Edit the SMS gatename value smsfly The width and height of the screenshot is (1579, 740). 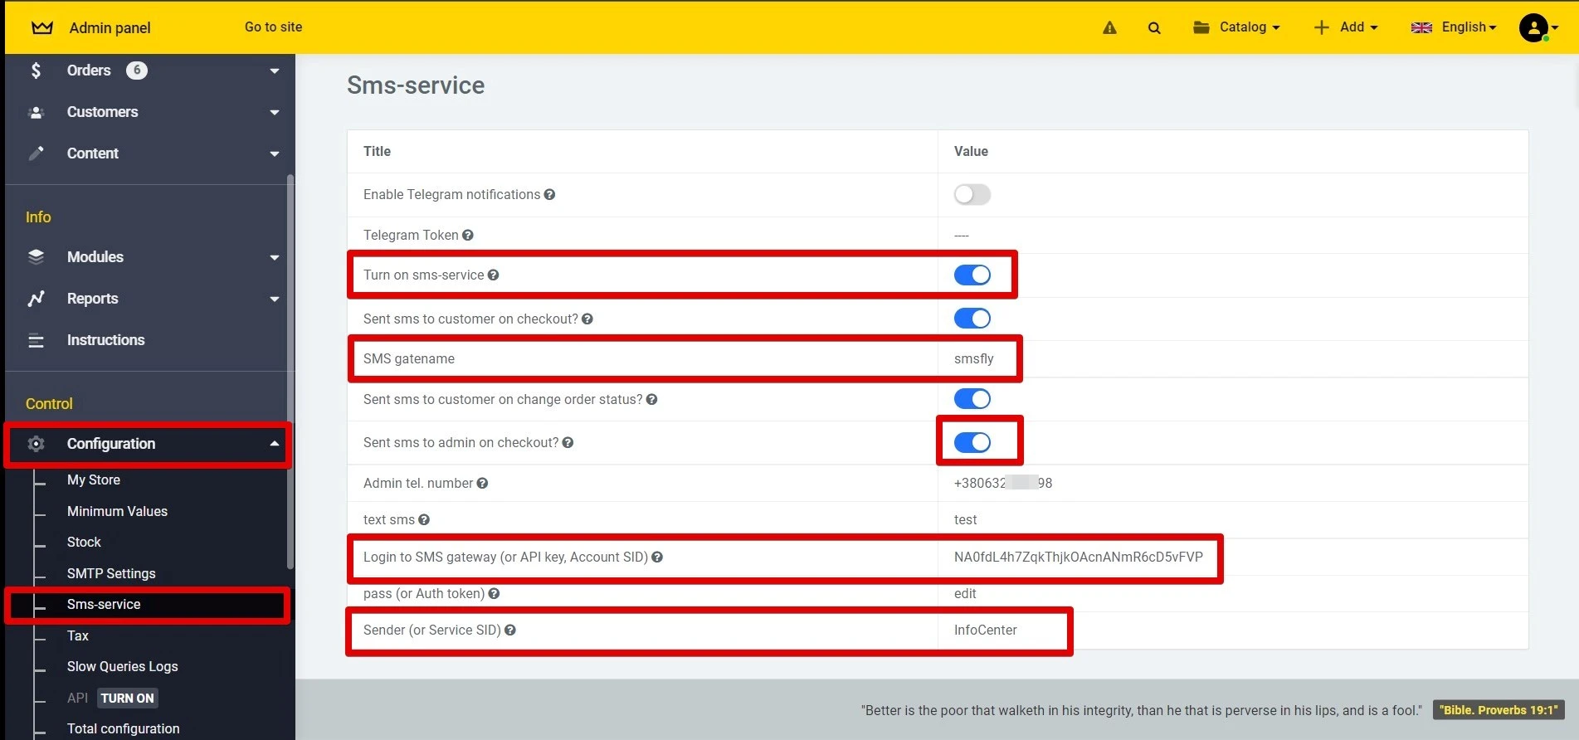973,359
